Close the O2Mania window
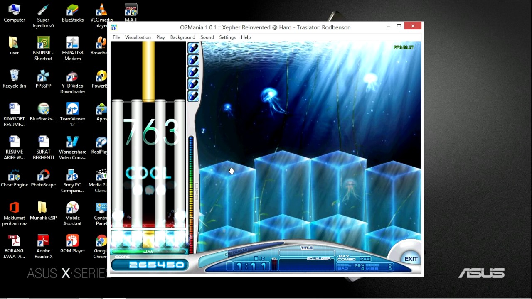This screenshot has height=299, width=532. (x=413, y=26)
